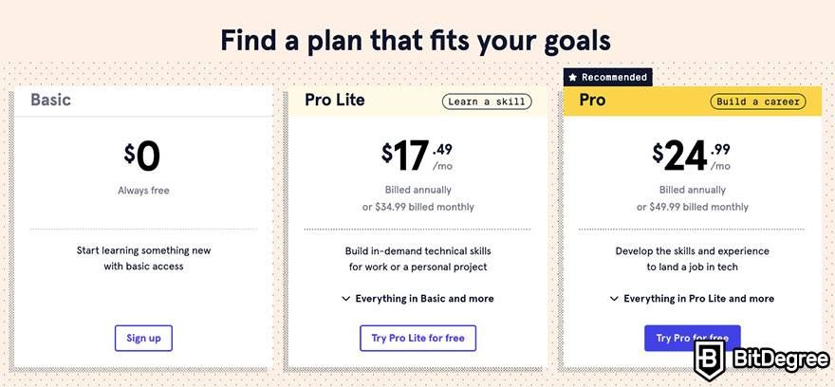835x387 pixels.
Task: Expand Everything in Pro Lite and more chevron
Action: click(x=614, y=299)
